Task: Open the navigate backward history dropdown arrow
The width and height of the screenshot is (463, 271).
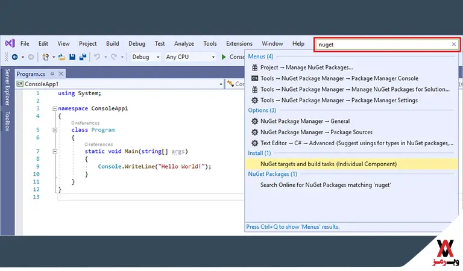Action: pyautogui.click(x=23, y=57)
